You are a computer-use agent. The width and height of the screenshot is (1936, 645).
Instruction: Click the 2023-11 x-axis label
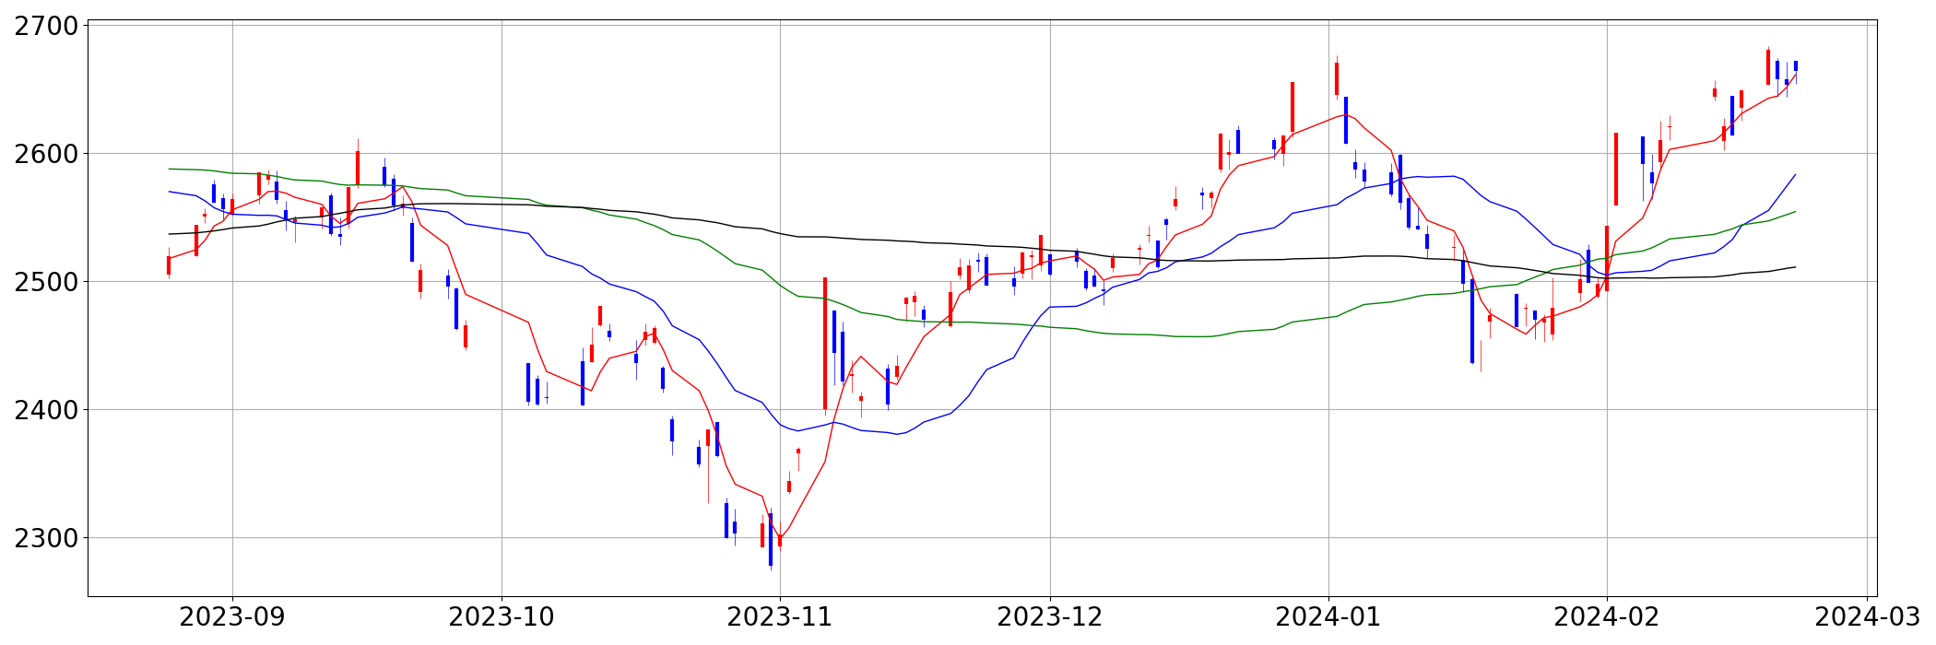[780, 616]
